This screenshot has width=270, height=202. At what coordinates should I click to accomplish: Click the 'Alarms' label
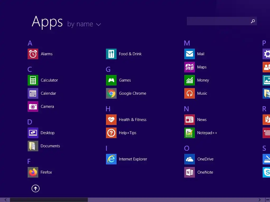(47, 54)
